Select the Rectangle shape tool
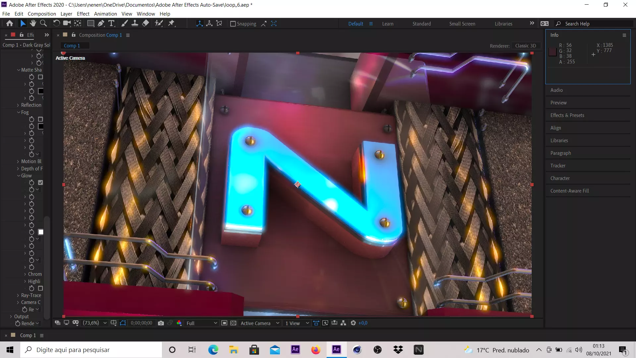636x358 pixels. [90, 24]
